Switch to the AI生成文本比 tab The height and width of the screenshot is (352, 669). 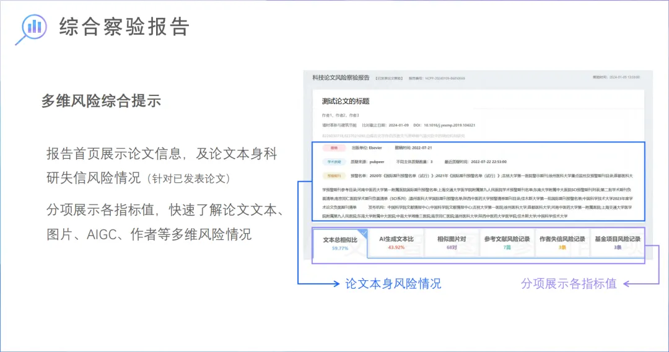coord(395,243)
